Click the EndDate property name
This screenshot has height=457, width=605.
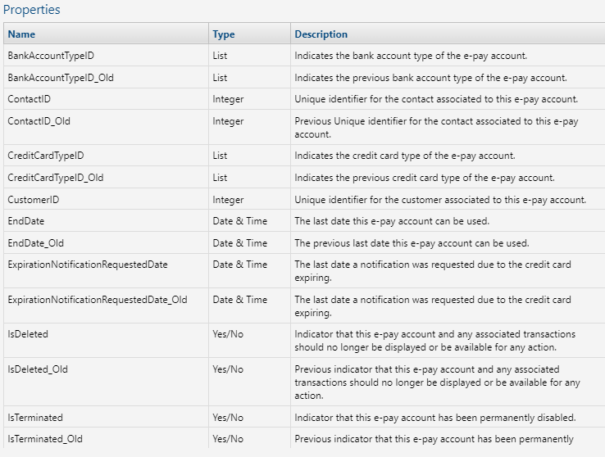click(x=26, y=221)
